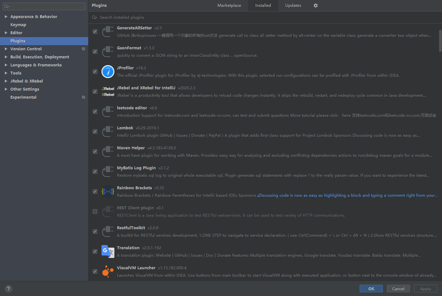The image size is (442, 296).
Task: Focus the settings search field
Action: (x=44, y=6)
